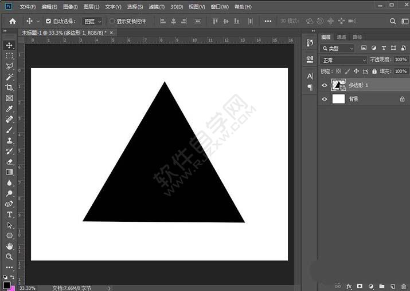This screenshot has width=410, height=291.
Task: Hide the 背景 layer
Action: pyautogui.click(x=325, y=99)
